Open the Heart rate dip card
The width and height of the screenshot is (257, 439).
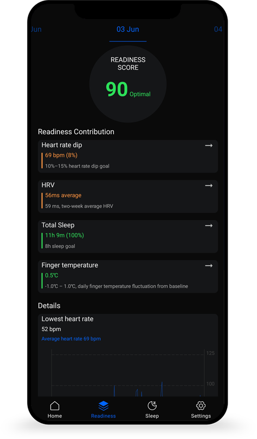click(x=128, y=156)
